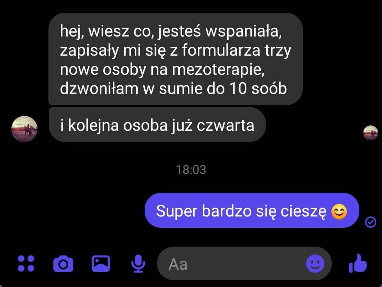Open the camera to take a photo

click(x=63, y=264)
